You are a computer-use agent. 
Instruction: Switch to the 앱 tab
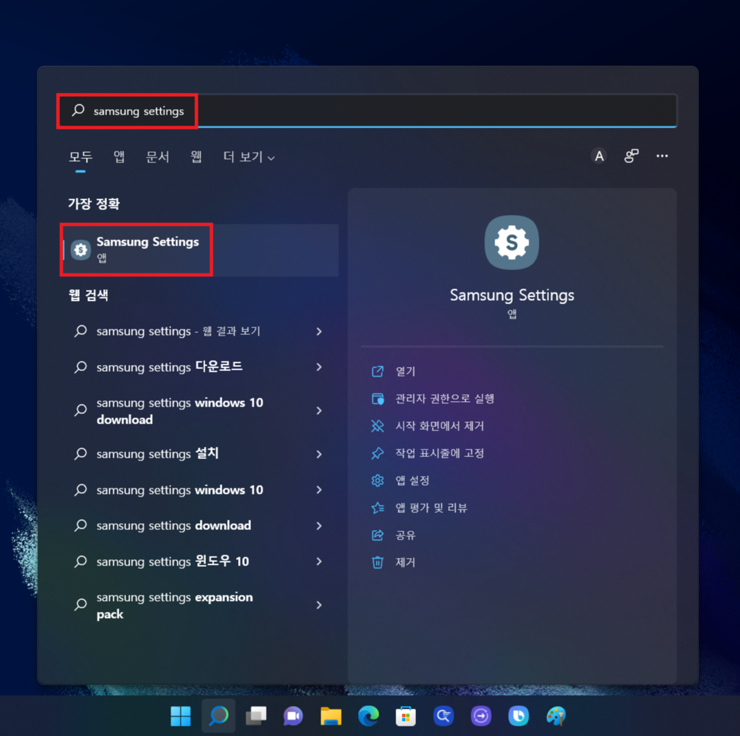(119, 157)
